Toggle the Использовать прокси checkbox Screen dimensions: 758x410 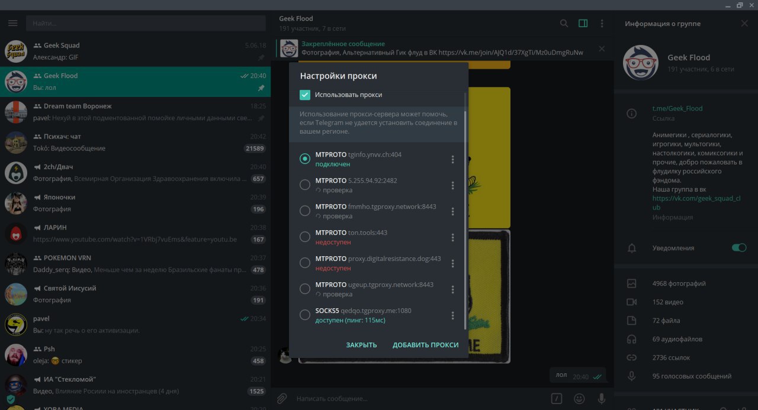pos(305,95)
